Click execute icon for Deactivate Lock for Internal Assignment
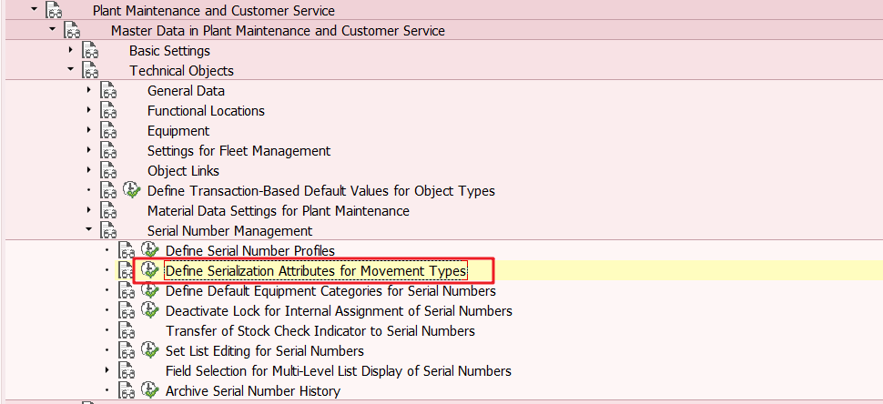 pyautogui.click(x=149, y=310)
